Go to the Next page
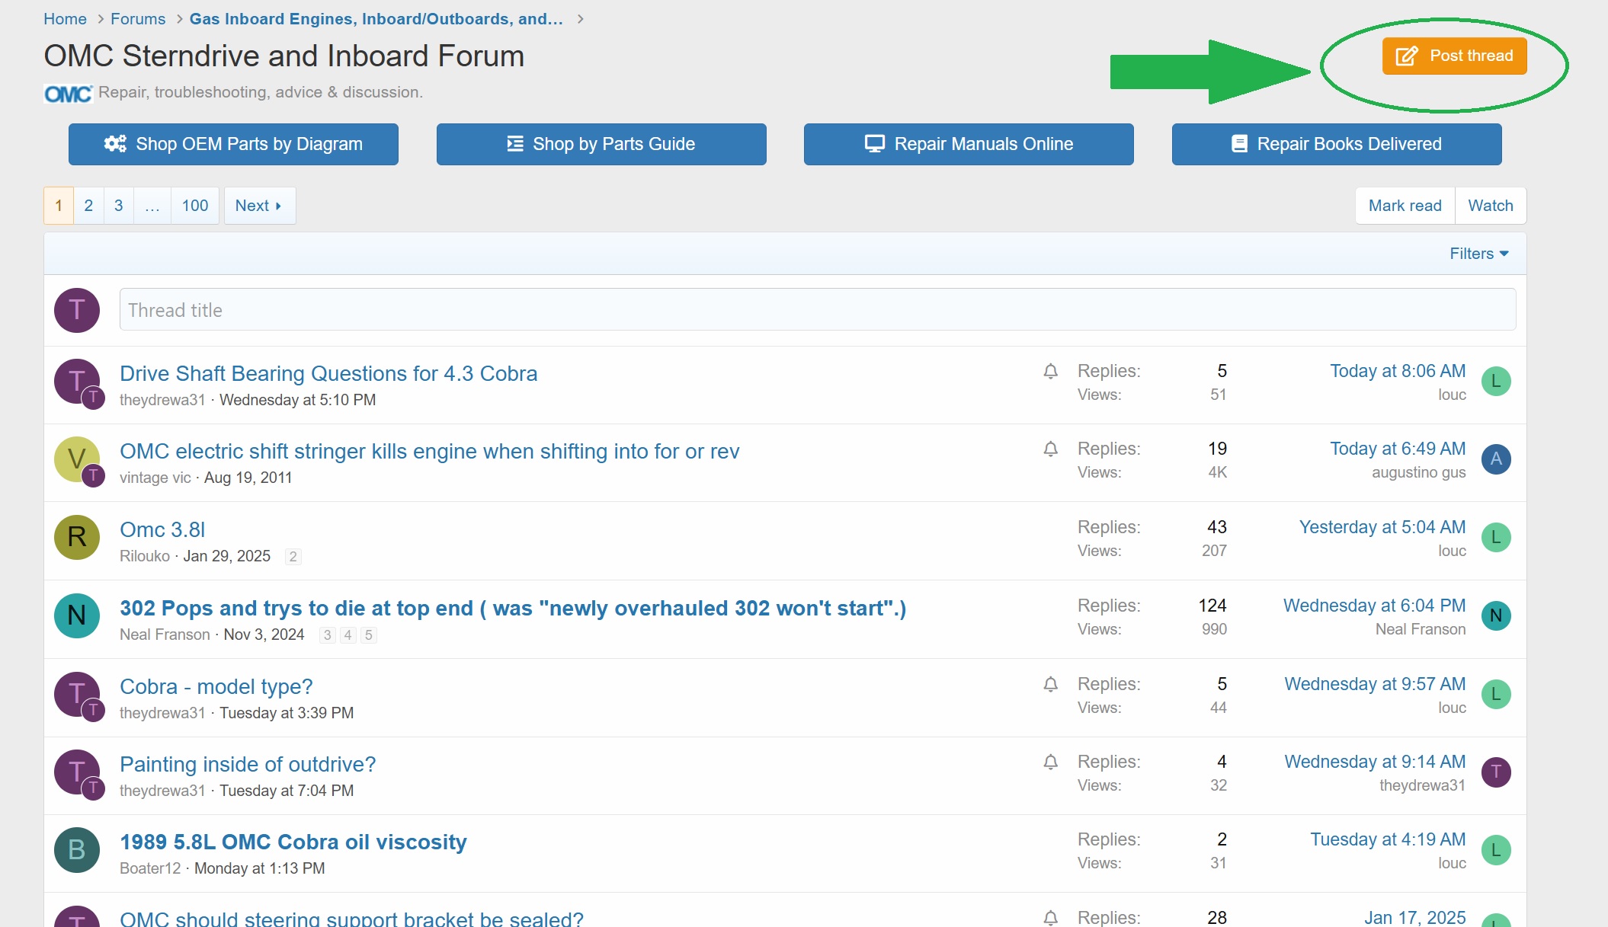This screenshot has width=1608, height=927. point(260,206)
